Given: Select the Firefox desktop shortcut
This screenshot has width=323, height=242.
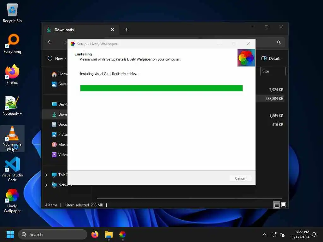Looking at the screenshot, I should pos(12,74).
